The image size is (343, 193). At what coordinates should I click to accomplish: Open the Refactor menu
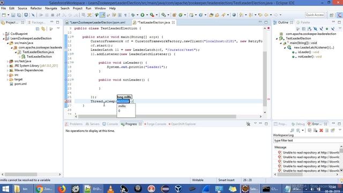pyautogui.click(x=36, y=9)
